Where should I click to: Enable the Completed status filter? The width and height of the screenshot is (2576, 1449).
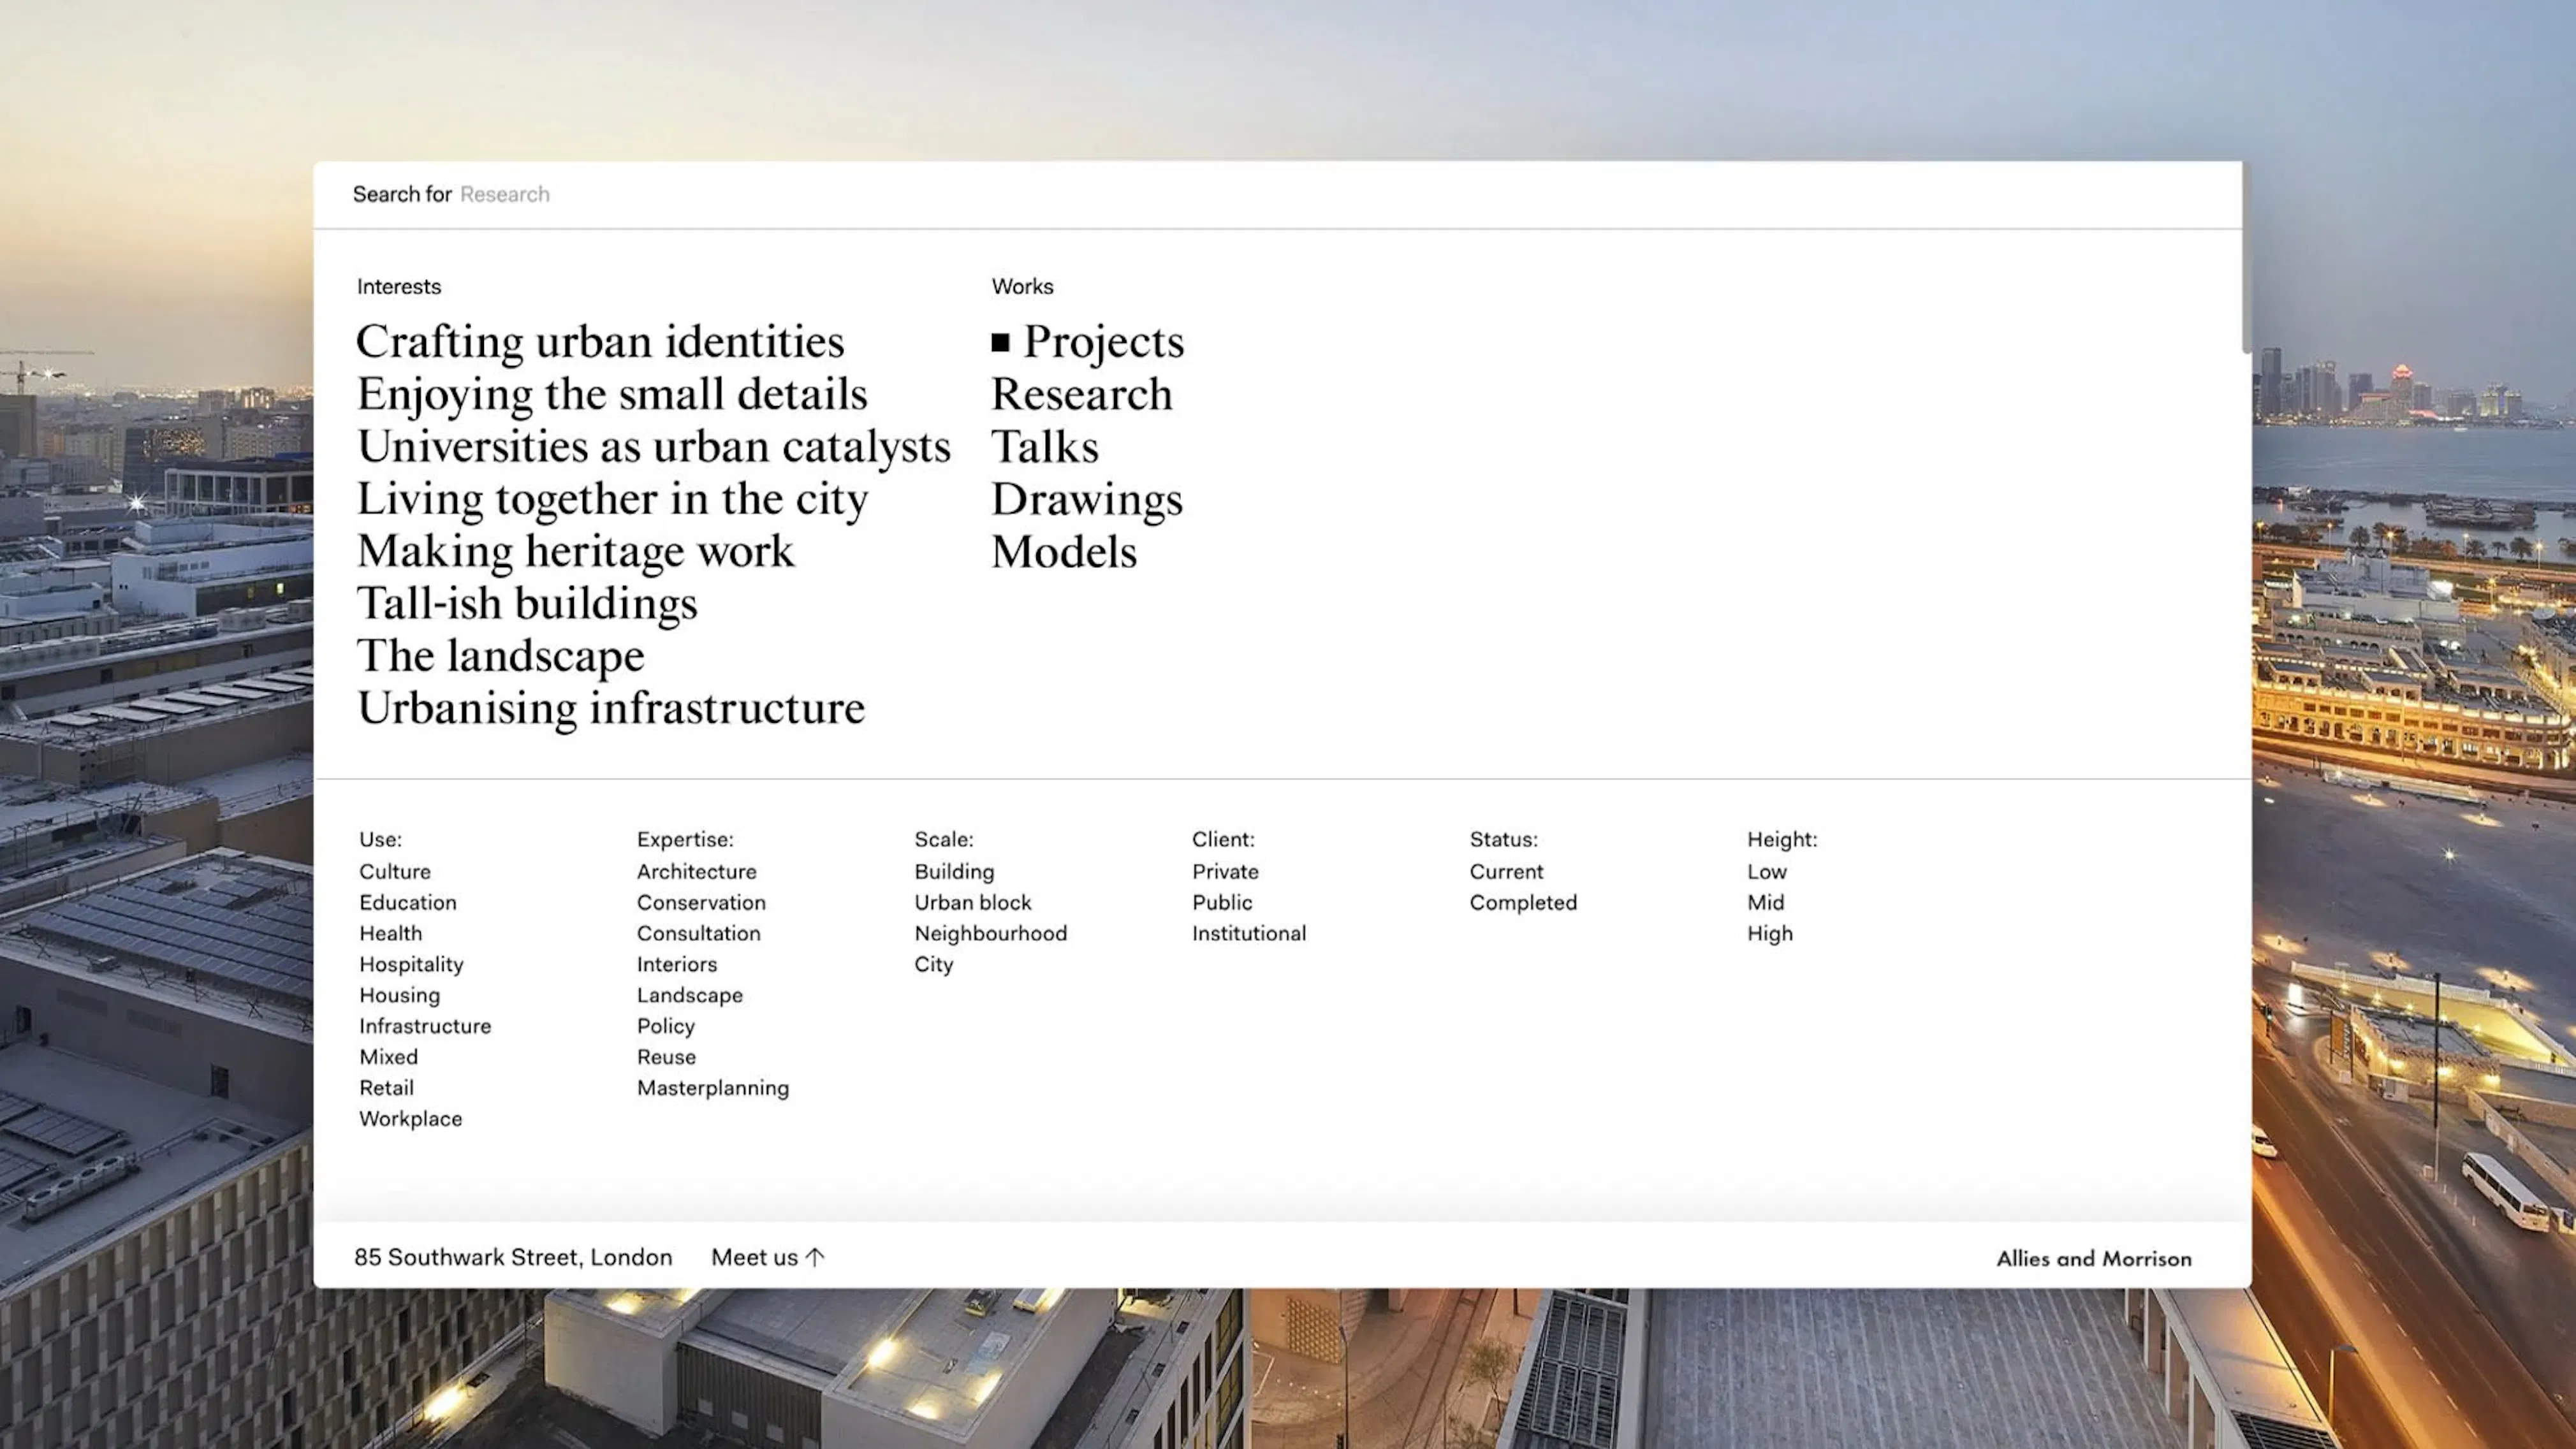pyautogui.click(x=1523, y=902)
